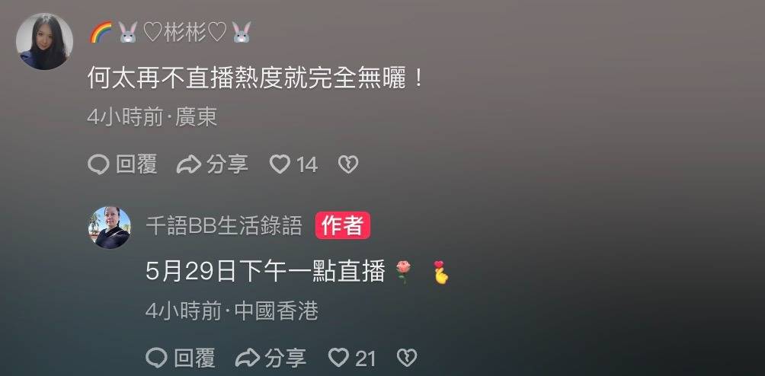Select the reply text 5月29日下午一點直播

click(265, 272)
